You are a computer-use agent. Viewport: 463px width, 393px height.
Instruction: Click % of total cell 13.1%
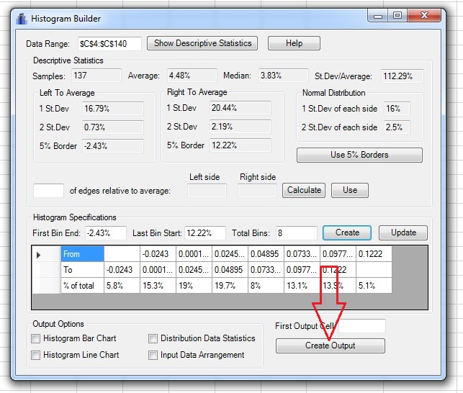302,286
